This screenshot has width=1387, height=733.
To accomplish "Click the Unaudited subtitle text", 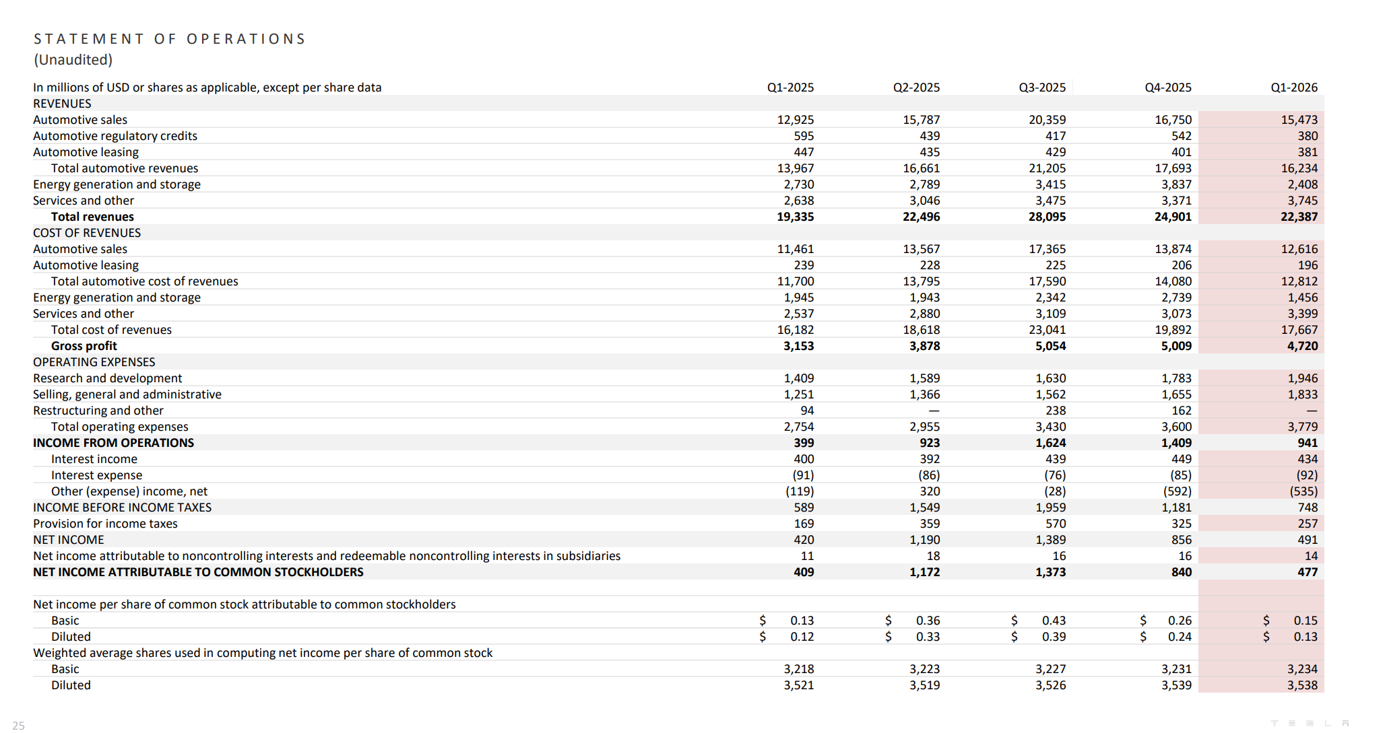I will coord(73,60).
